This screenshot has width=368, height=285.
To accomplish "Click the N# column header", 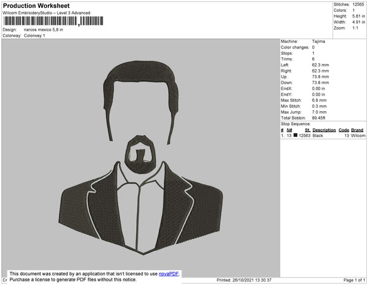I will pyautogui.click(x=289, y=130).
